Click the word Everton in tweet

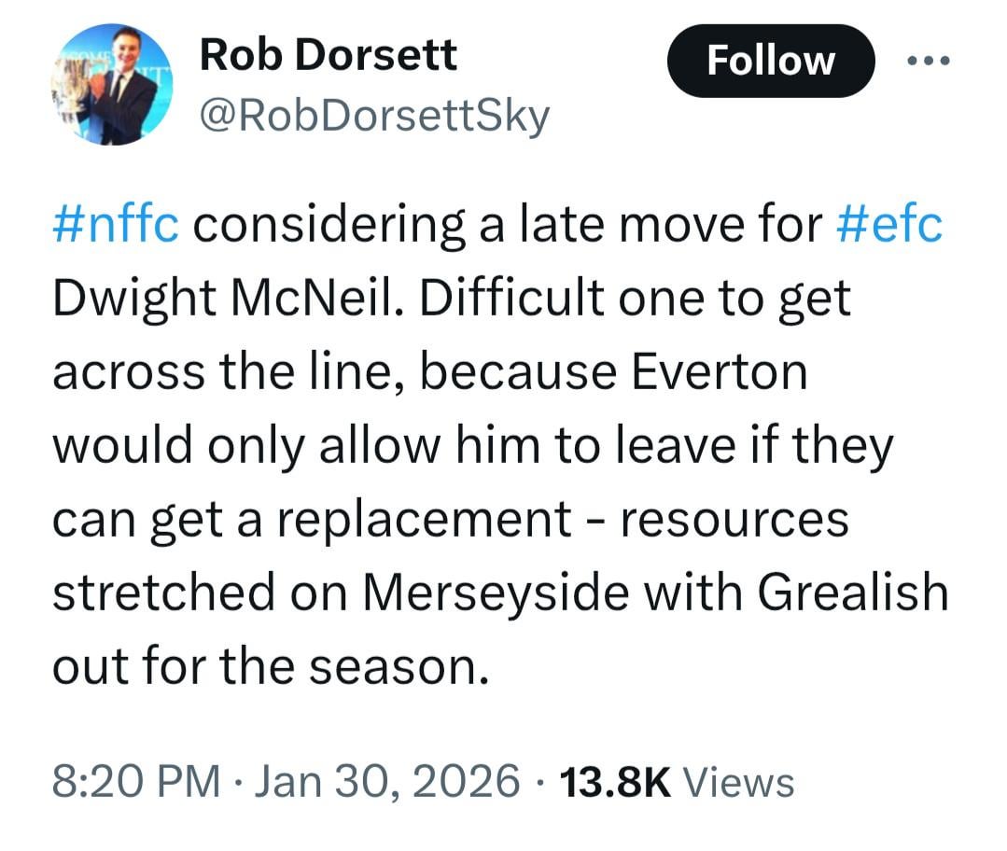tap(719, 372)
